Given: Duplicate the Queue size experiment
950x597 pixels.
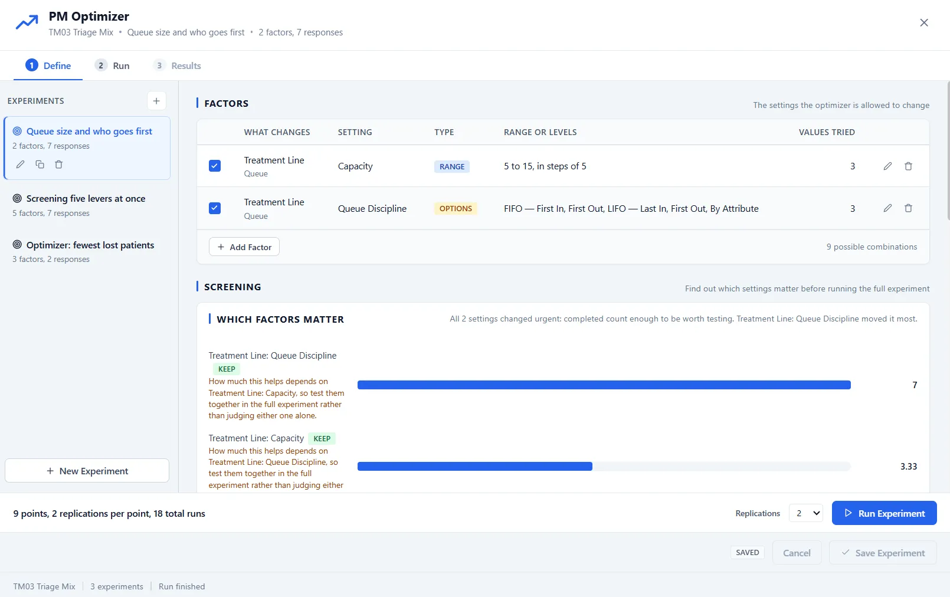Looking at the screenshot, I should tap(40, 165).
